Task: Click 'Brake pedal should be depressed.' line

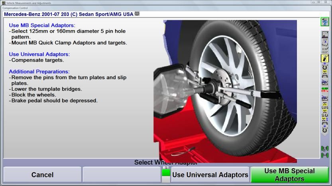Action: [53, 101]
